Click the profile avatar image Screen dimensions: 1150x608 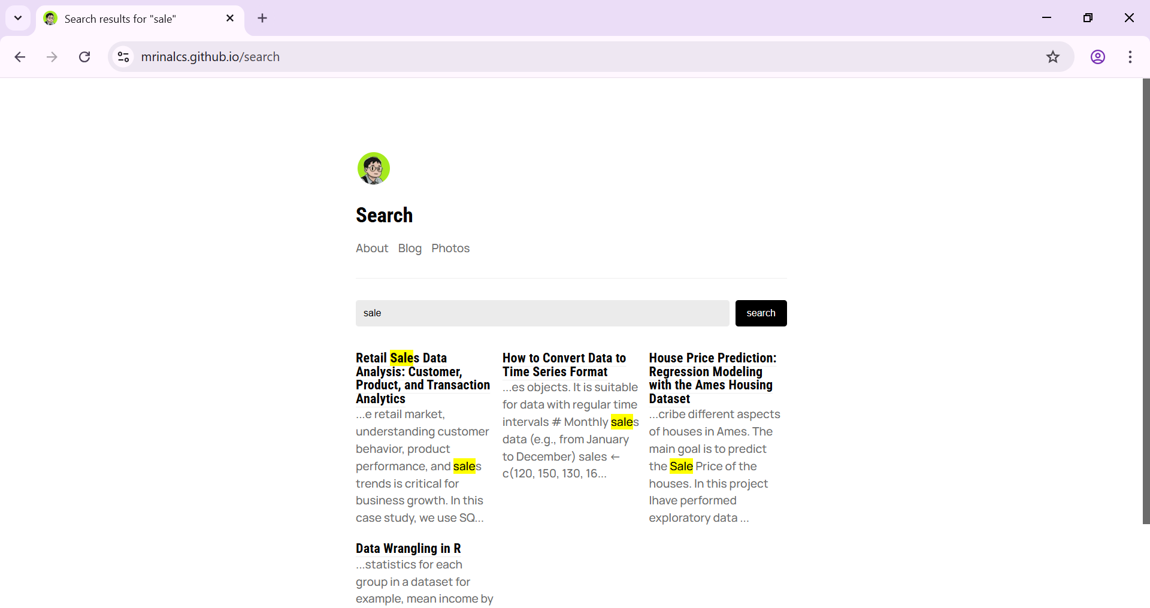(x=374, y=168)
